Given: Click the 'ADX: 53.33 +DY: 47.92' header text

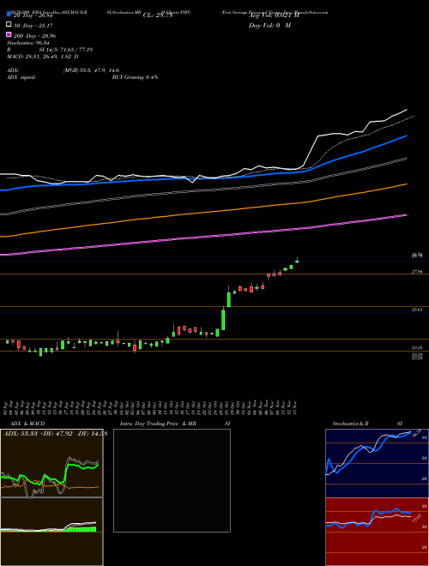Looking at the screenshot, I should (x=38, y=434).
